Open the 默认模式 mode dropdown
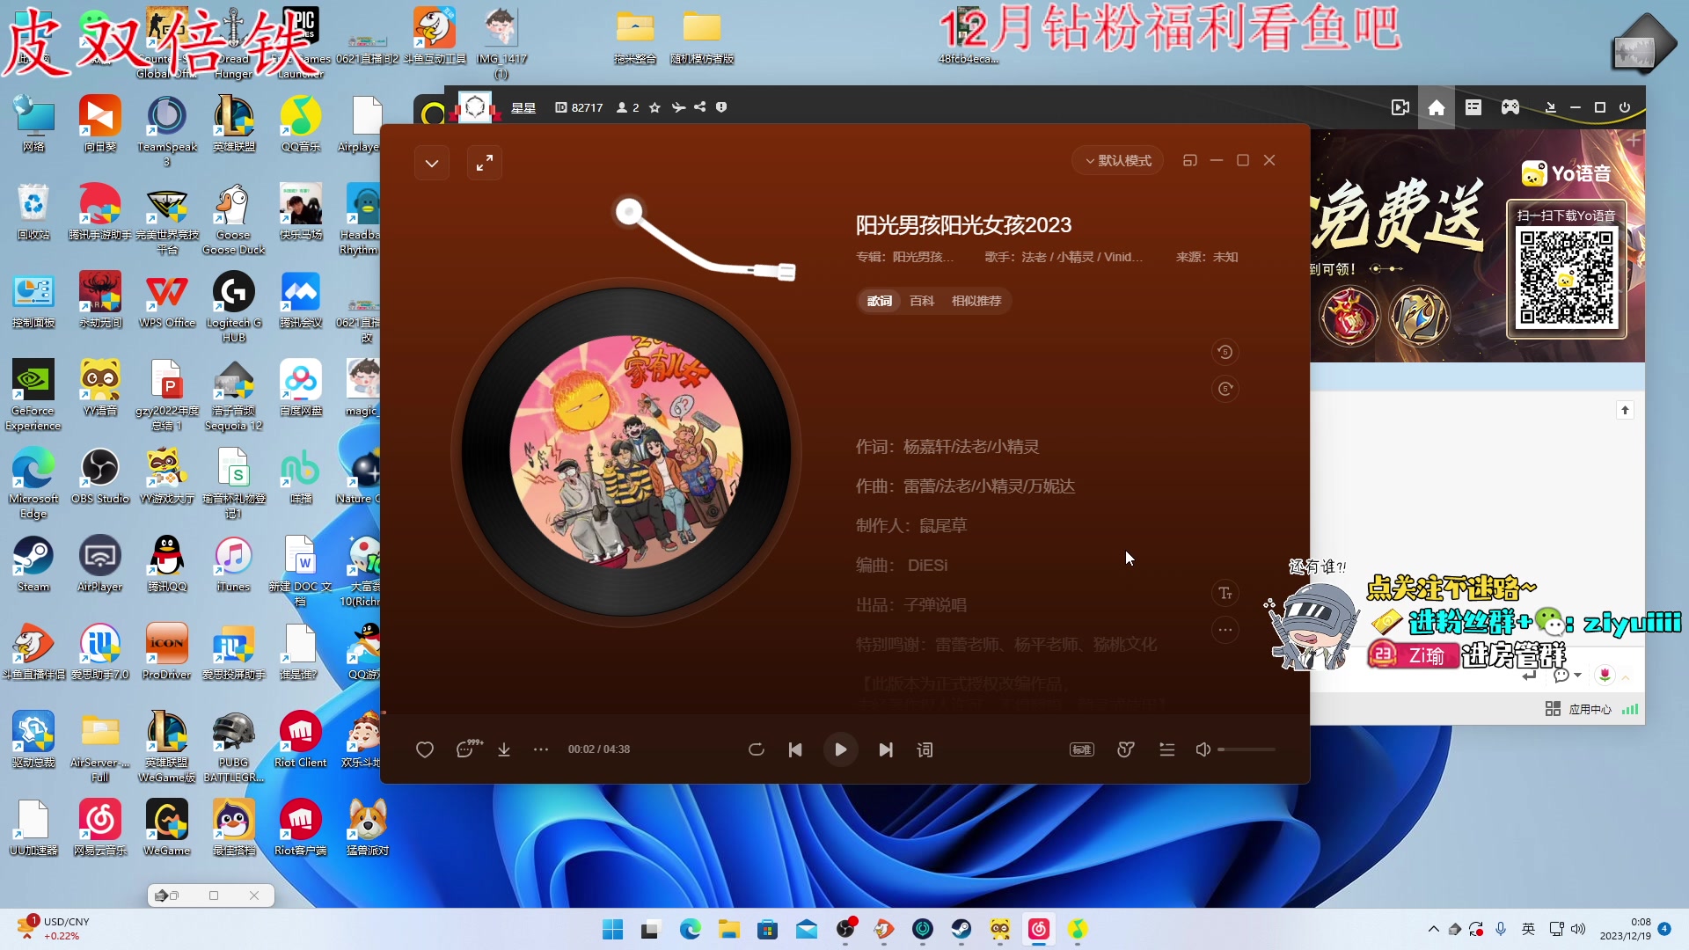 1118,160
